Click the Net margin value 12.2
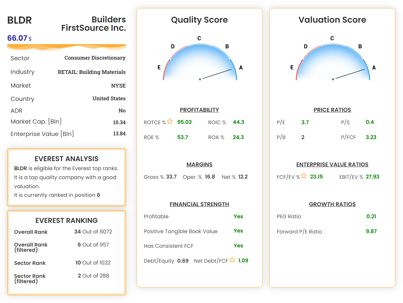This screenshot has height=303, width=403. (243, 177)
